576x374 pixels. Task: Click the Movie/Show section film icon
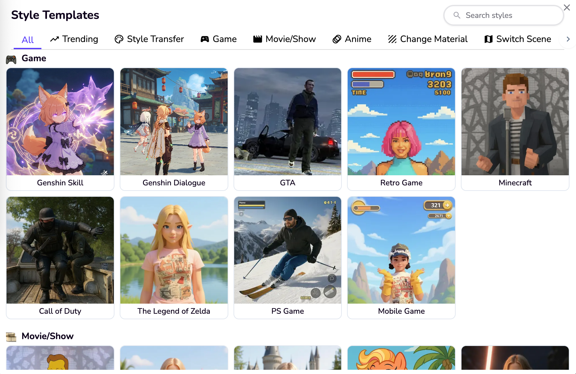point(11,337)
